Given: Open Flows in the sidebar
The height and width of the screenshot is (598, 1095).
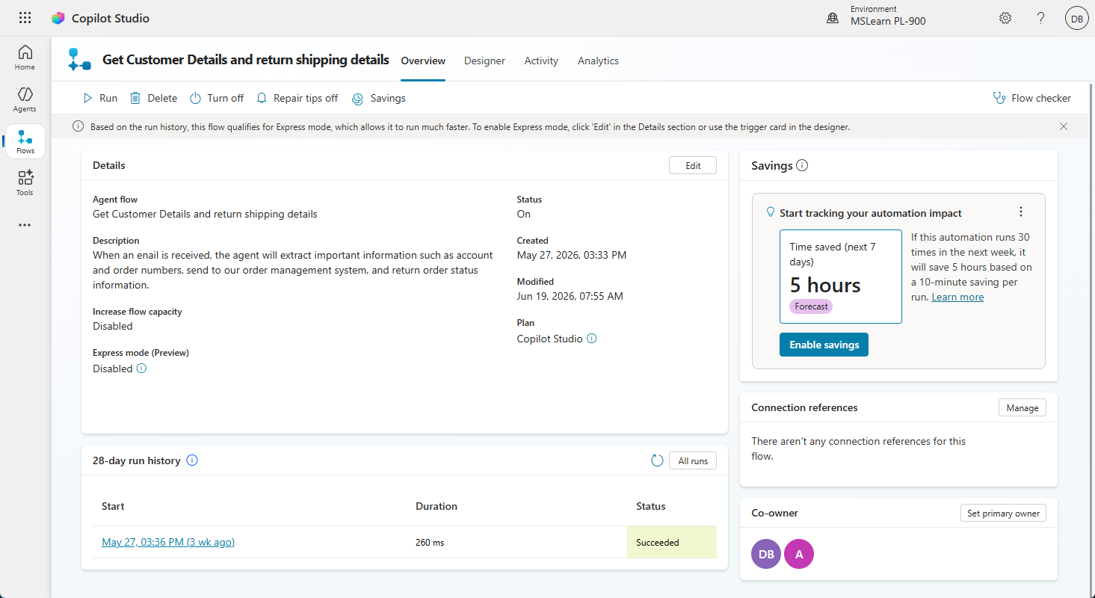Looking at the screenshot, I should 25,141.
